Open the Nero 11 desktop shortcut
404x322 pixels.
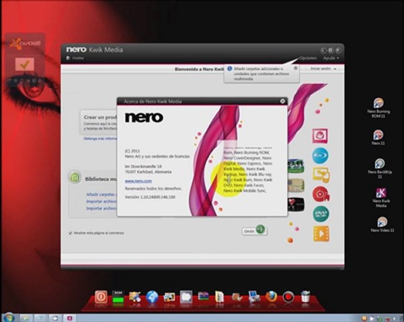pyautogui.click(x=378, y=137)
